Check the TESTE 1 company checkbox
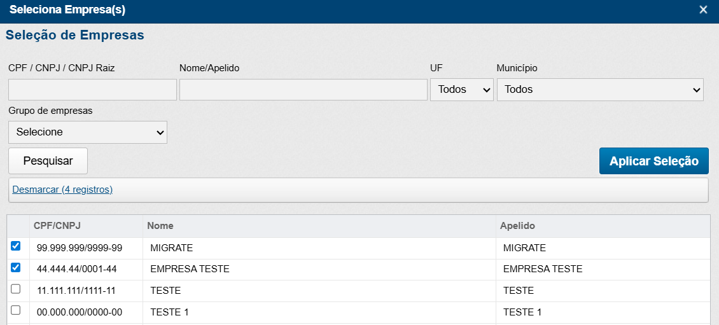This screenshot has width=719, height=325. click(16, 310)
